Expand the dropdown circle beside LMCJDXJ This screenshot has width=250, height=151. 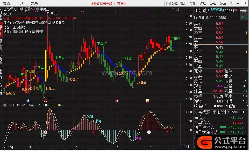tap(5, 105)
